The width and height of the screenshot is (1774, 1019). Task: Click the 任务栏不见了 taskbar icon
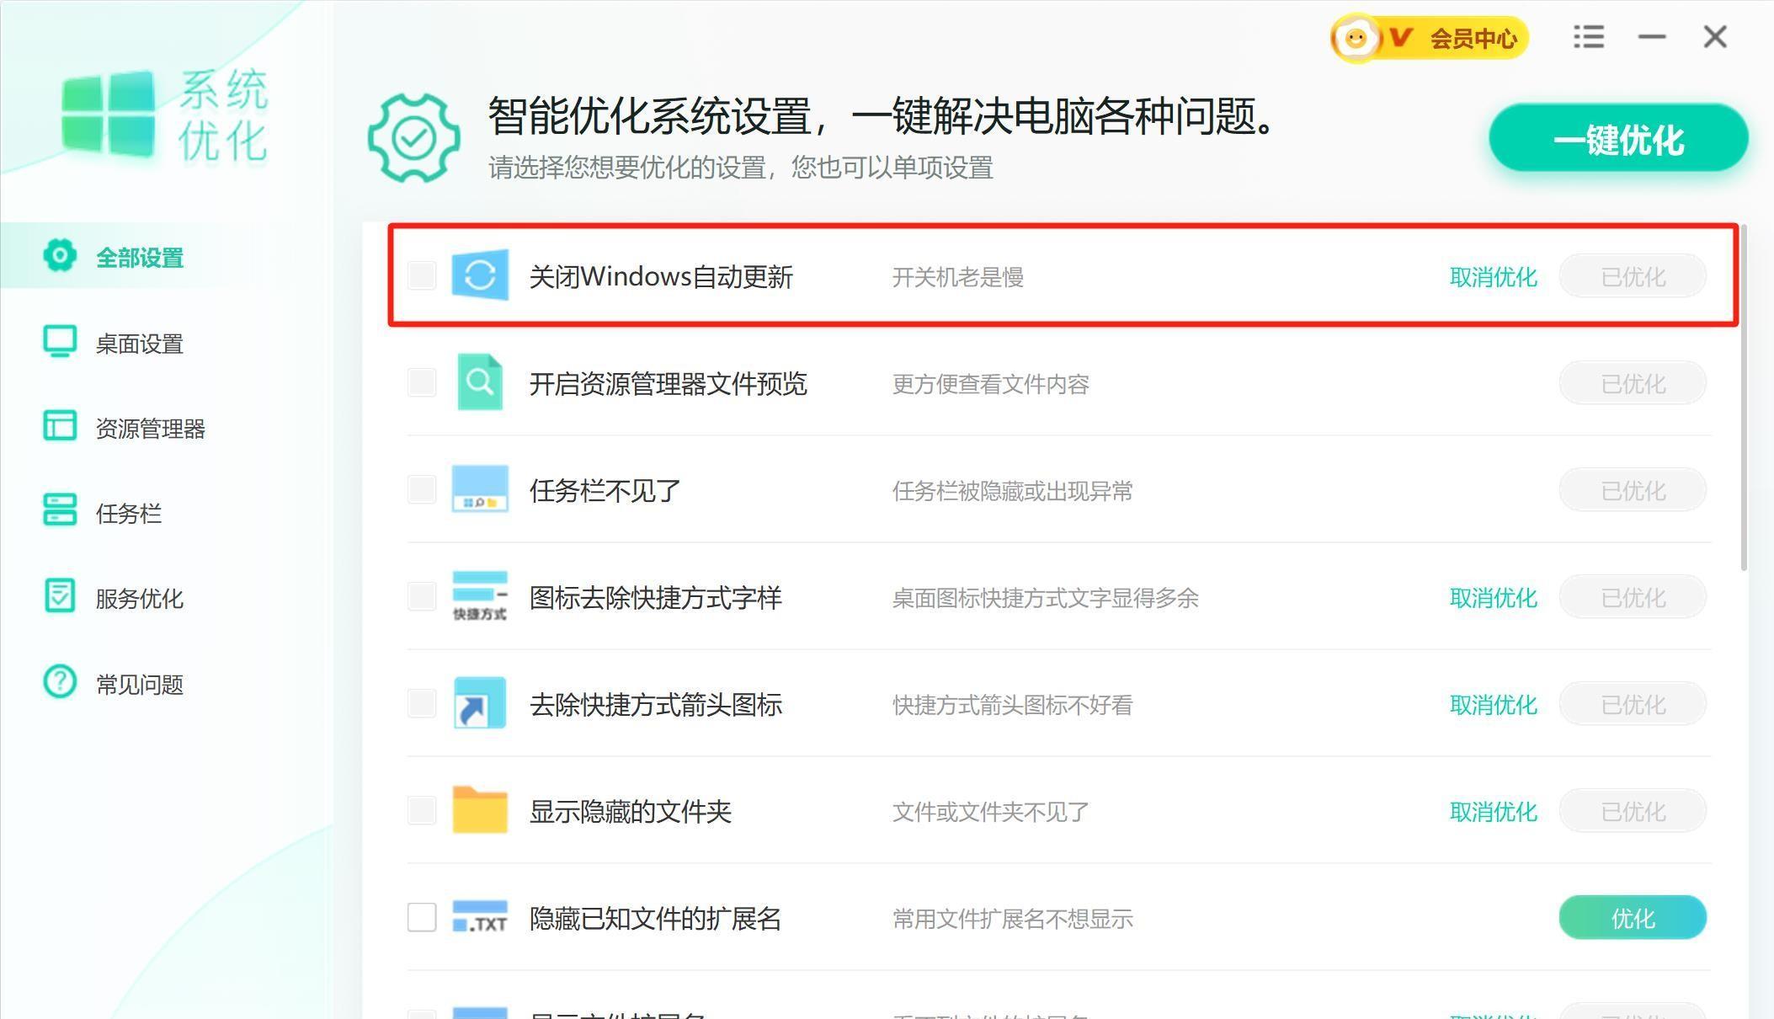(480, 488)
